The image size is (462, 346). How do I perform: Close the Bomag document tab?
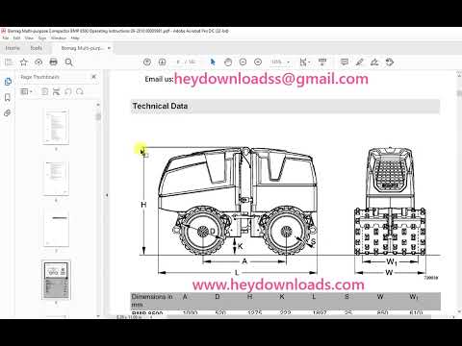pyautogui.click(x=109, y=48)
